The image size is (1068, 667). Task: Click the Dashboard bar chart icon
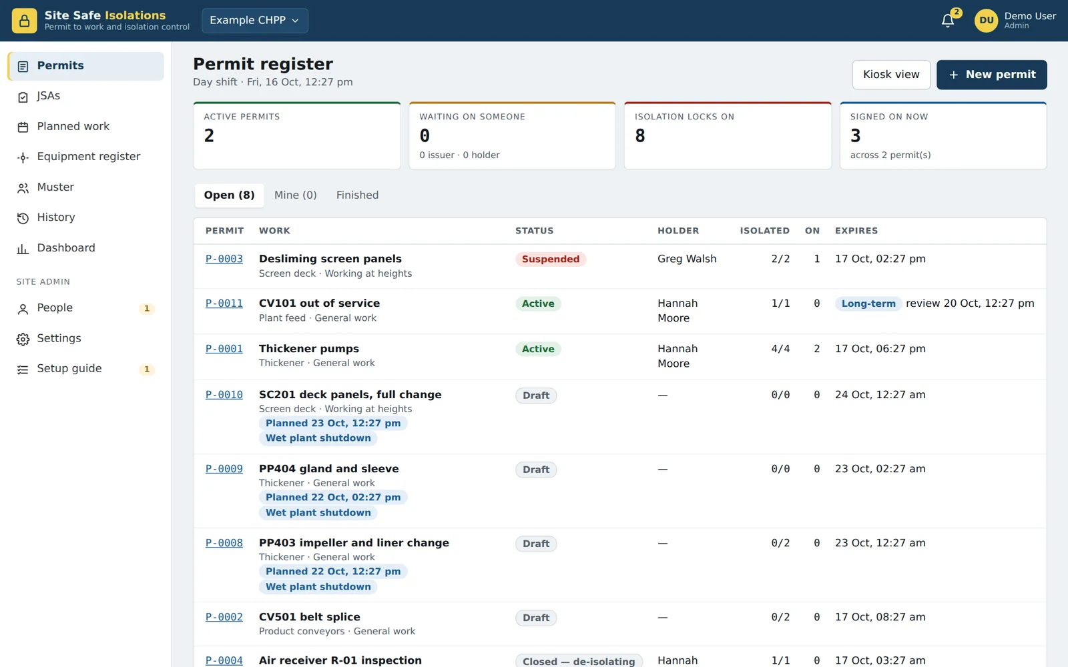click(23, 249)
